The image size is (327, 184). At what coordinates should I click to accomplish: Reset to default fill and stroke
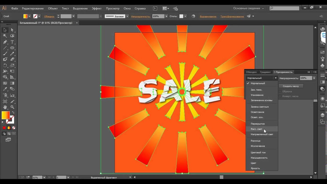coord(3,122)
